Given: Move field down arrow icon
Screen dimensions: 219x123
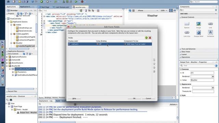Looking at the screenshot, I should 154,68.
